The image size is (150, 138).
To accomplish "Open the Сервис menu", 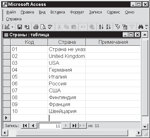I will (113, 12).
